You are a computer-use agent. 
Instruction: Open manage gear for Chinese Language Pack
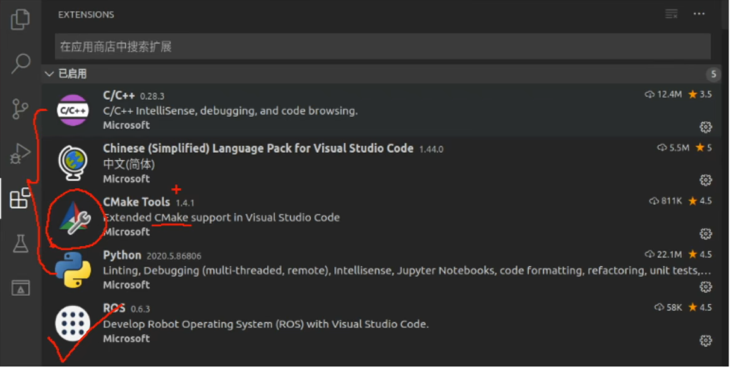pos(706,180)
